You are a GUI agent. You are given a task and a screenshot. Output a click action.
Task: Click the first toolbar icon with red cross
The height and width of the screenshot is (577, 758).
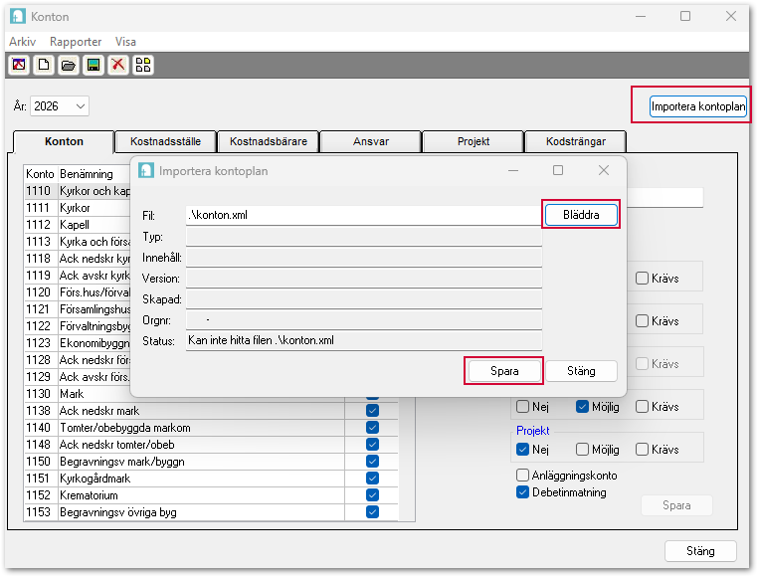(x=19, y=66)
